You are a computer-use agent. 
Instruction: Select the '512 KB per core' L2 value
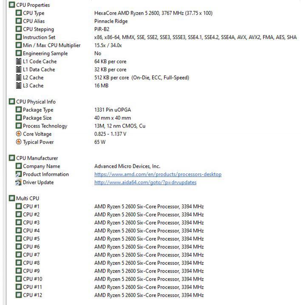click(142, 78)
